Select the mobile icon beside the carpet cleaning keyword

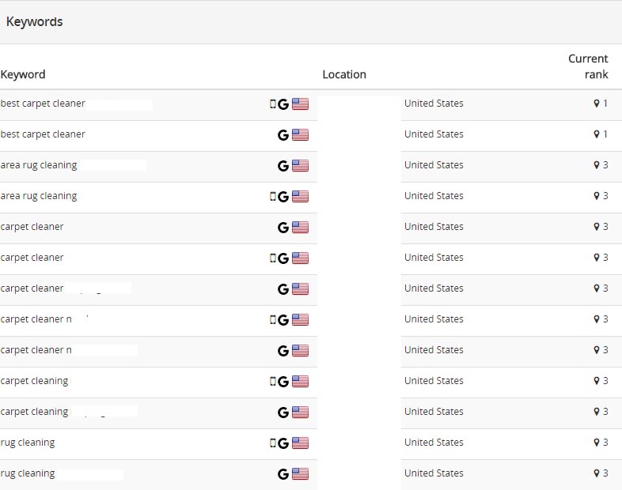click(x=273, y=382)
